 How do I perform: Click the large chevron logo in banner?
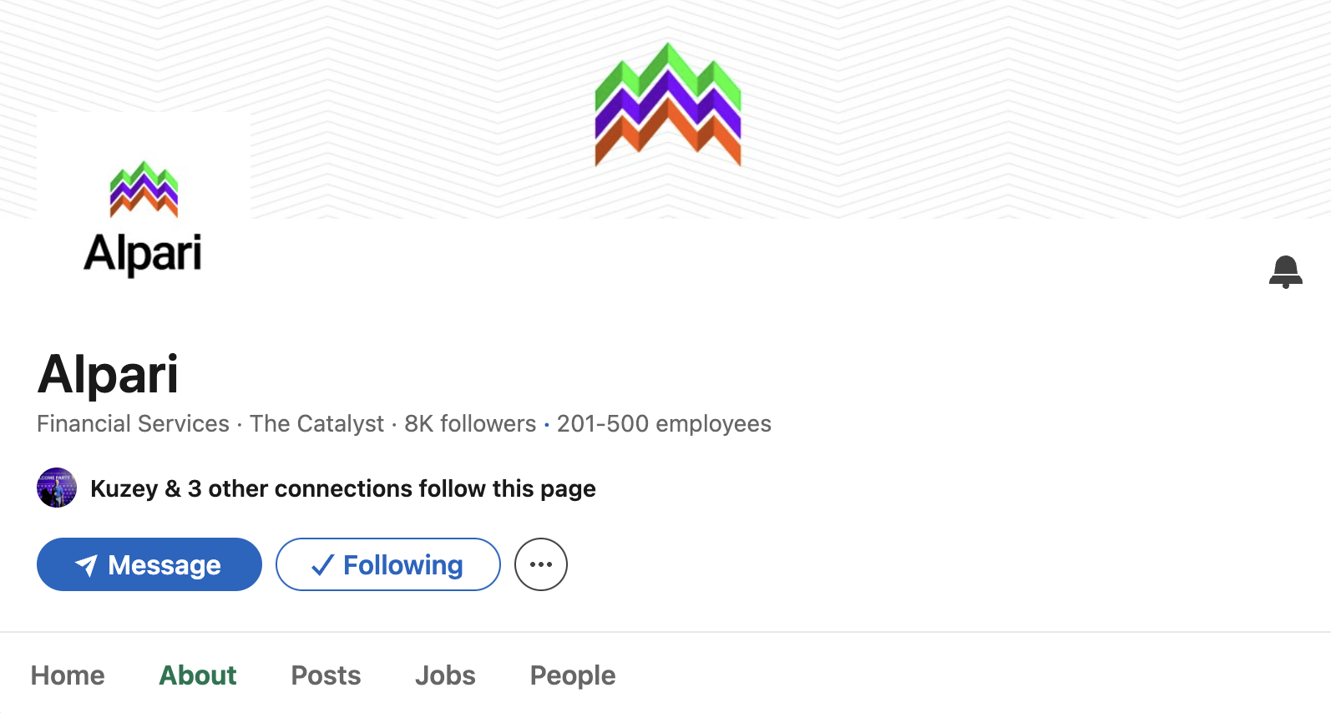pos(668,104)
